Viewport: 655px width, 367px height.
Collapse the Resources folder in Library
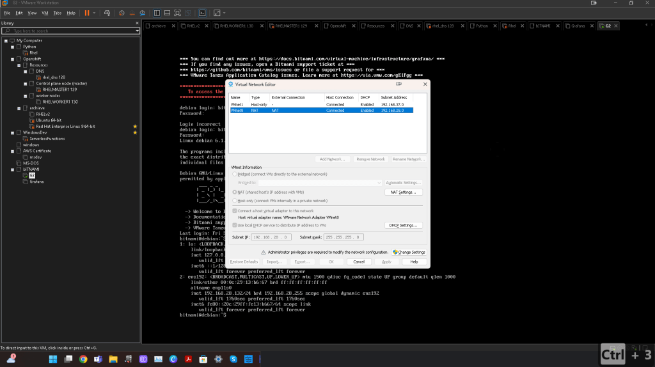[19, 66]
